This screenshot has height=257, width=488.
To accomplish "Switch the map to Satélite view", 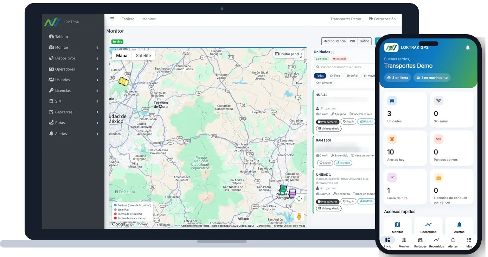I will click(143, 56).
